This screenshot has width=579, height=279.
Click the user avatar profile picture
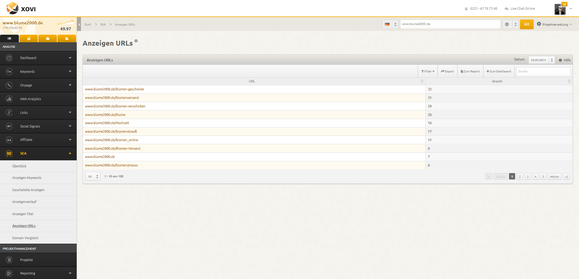point(560,9)
